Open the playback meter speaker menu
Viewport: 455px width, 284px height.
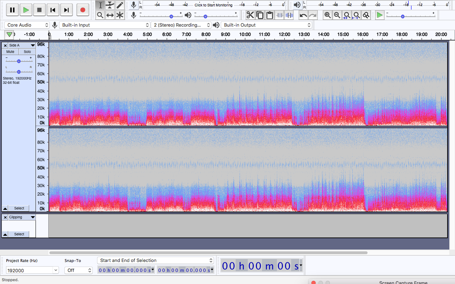[x=297, y=5]
